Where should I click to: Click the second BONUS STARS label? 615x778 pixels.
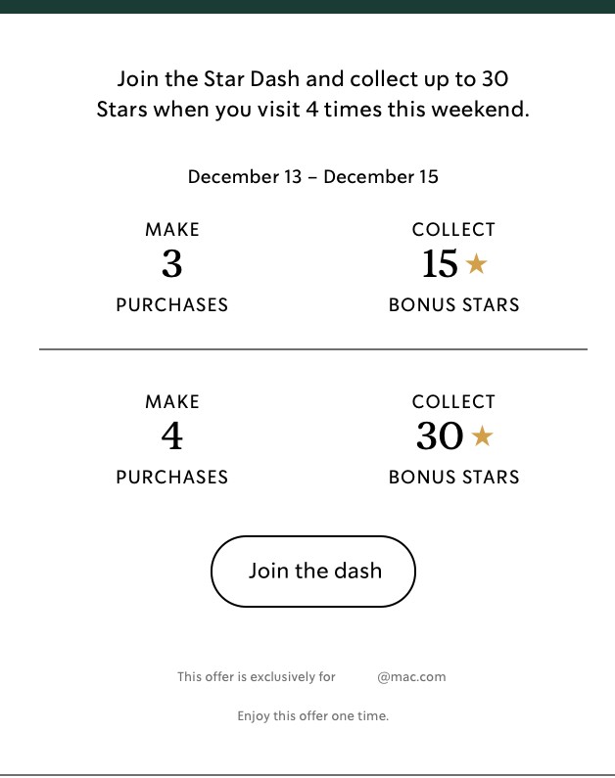tap(454, 477)
